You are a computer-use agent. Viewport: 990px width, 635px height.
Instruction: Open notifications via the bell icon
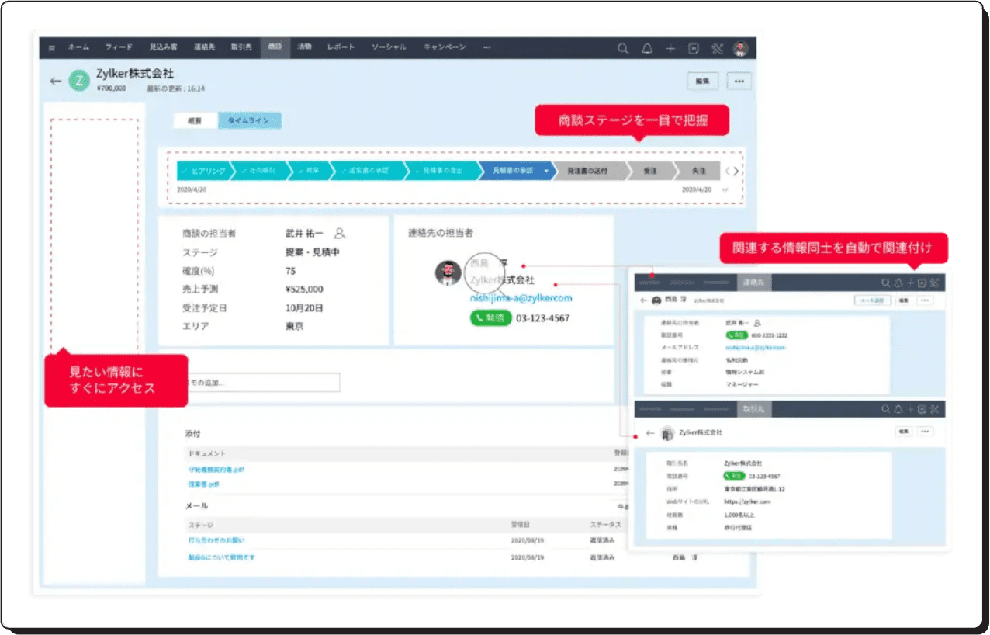coord(646,48)
